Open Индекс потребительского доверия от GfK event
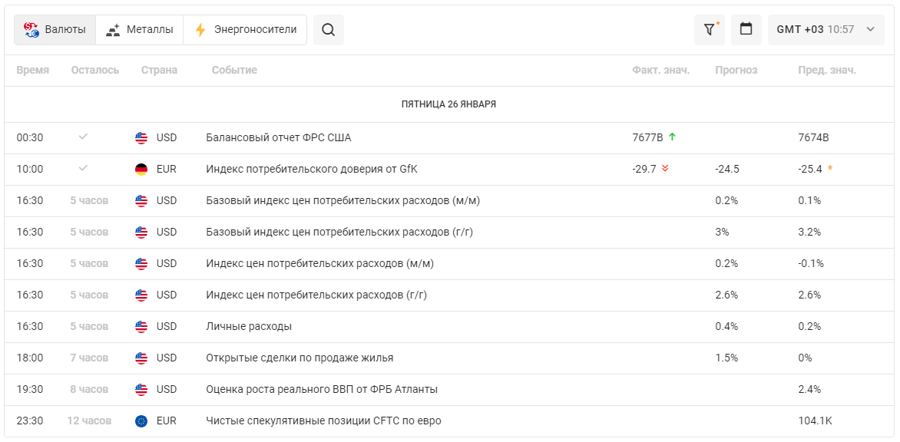This screenshot has width=900, height=442. [311, 169]
